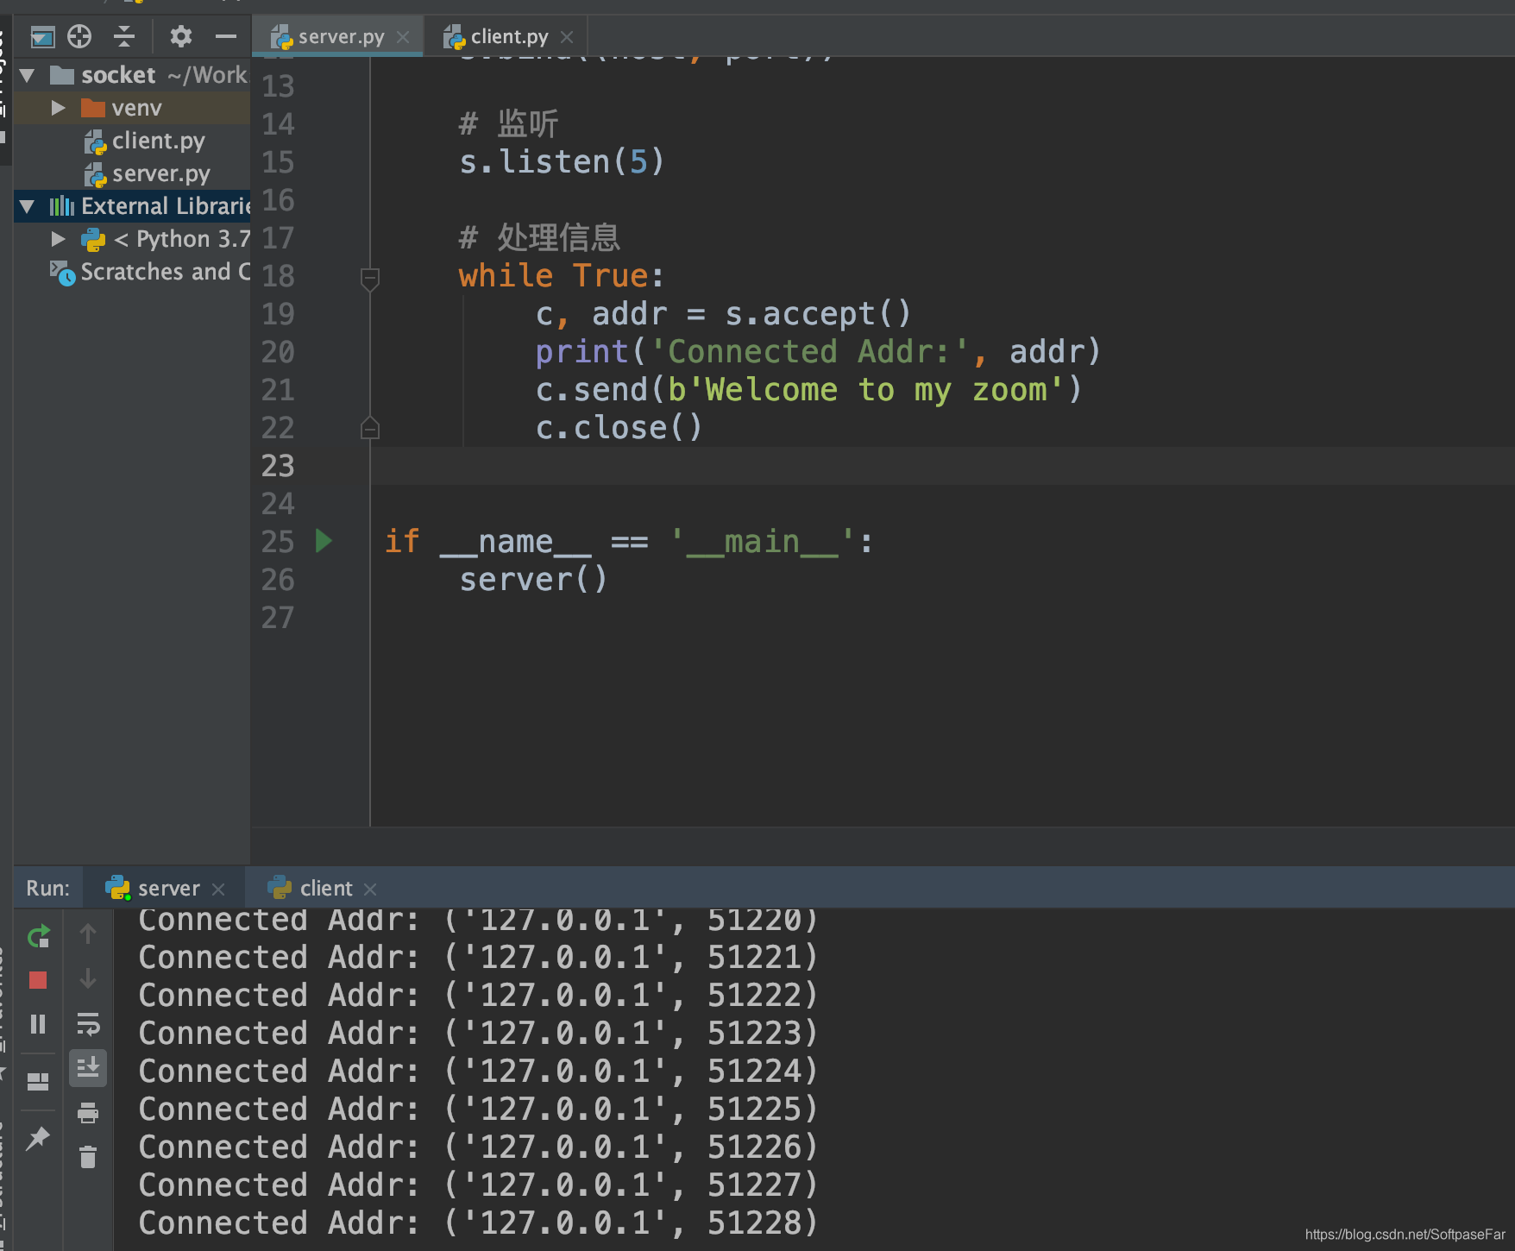Click the locate/scroll from source icon
This screenshot has height=1251, width=1515.
click(79, 36)
